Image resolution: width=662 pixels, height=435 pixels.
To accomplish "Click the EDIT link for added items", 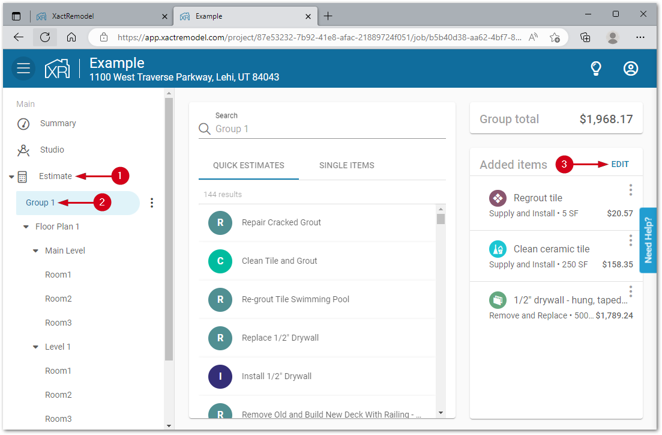I will pyautogui.click(x=620, y=164).
